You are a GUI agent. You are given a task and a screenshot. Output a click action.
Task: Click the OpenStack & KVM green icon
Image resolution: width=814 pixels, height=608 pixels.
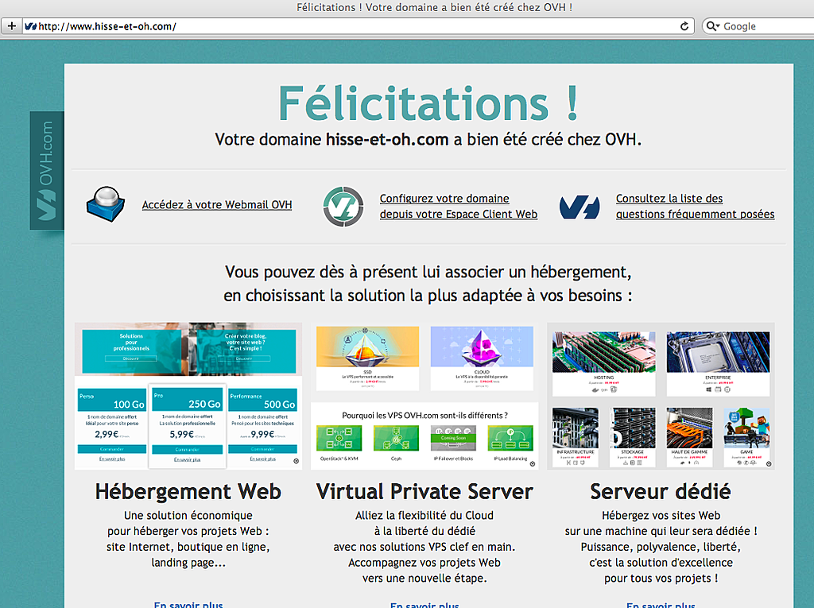pos(339,438)
